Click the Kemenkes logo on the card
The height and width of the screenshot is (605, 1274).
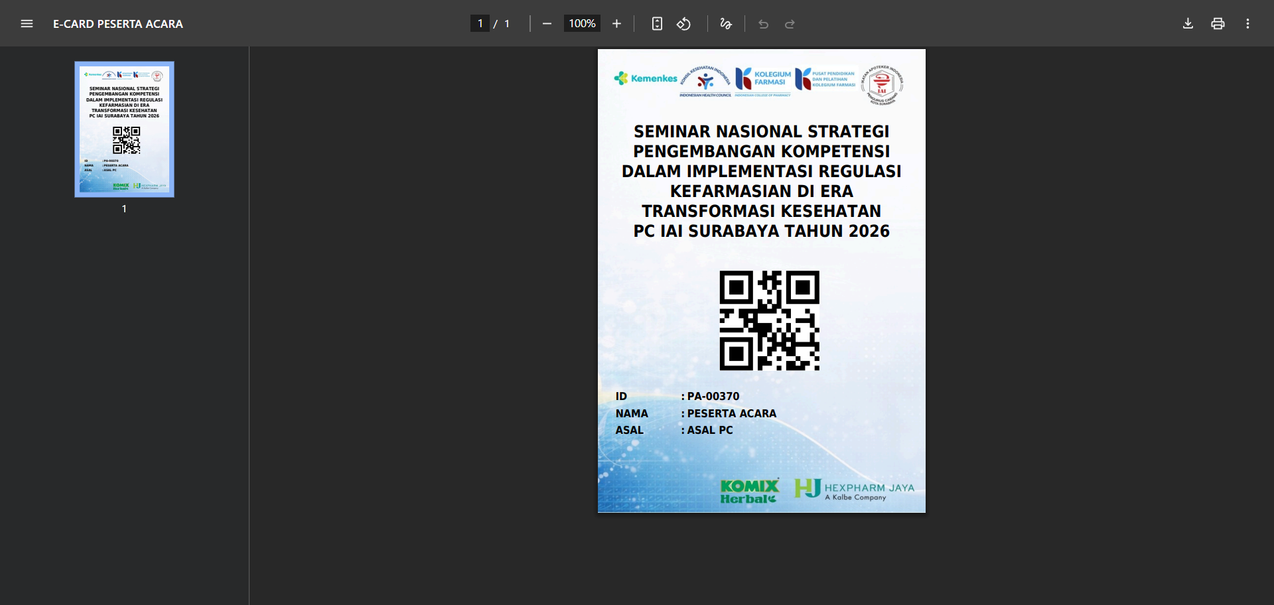pos(646,78)
